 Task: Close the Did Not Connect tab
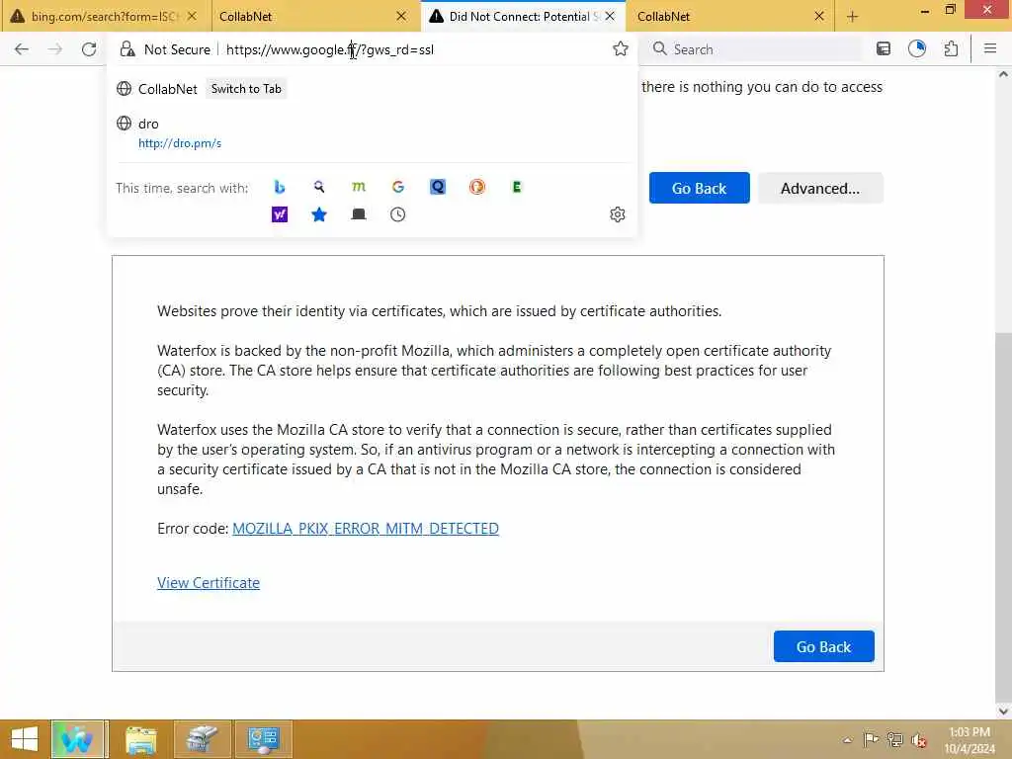coord(610,16)
